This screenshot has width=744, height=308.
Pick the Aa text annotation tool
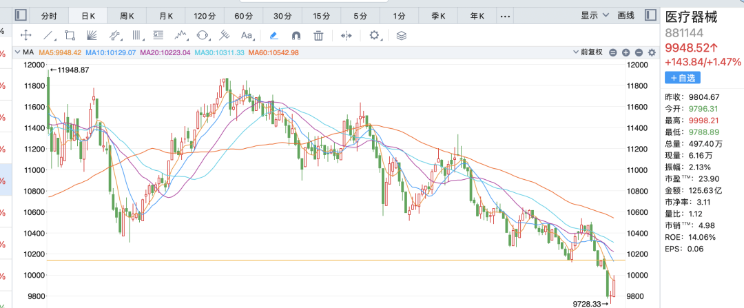(x=247, y=35)
